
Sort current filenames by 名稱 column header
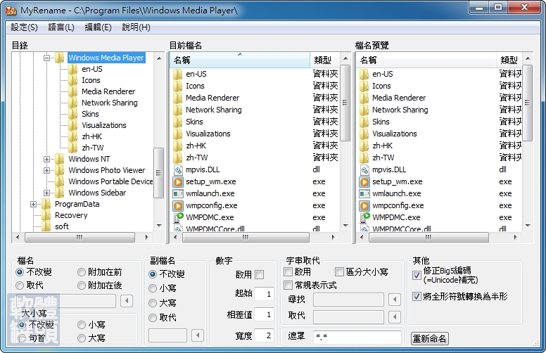239,60
